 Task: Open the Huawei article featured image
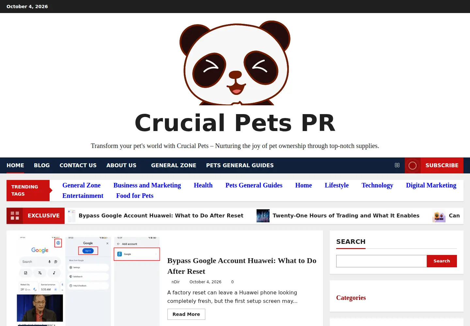pos(88,281)
